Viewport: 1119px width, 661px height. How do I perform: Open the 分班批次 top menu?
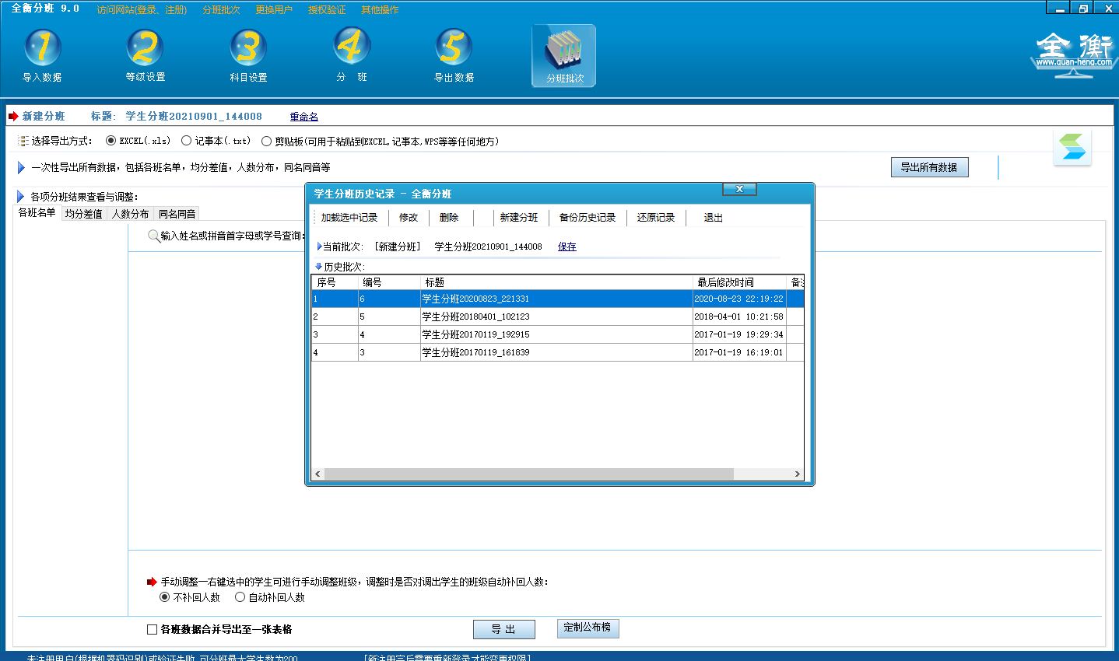221,10
